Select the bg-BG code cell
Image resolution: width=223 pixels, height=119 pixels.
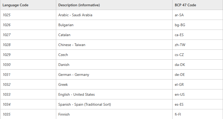[180, 25]
